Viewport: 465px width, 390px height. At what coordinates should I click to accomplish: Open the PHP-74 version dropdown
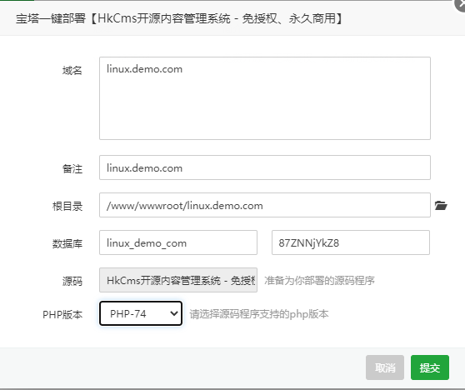tap(141, 313)
